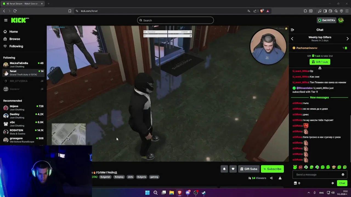Viewport: 351px width, 197px height.
Task: Click the report warning triangle icon
Action: pos(280,178)
